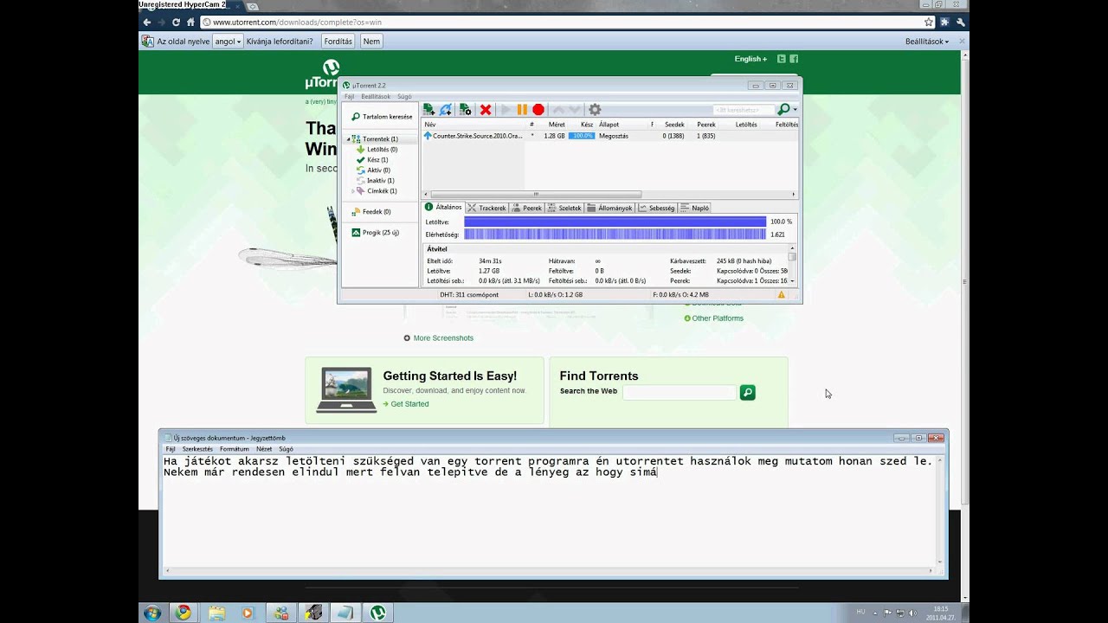Screen dimensions: 1108x623
Task: Select Feedek (0) in sidebar
Action: coord(370,212)
